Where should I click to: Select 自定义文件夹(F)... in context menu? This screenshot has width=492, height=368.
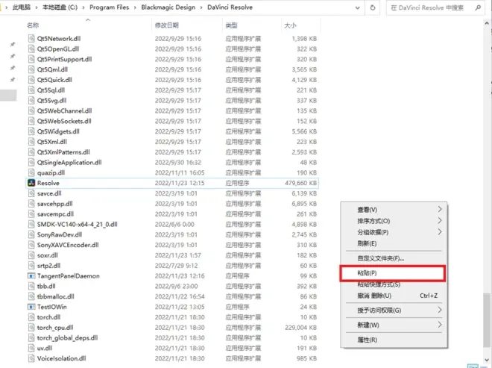[x=394, y=258]
